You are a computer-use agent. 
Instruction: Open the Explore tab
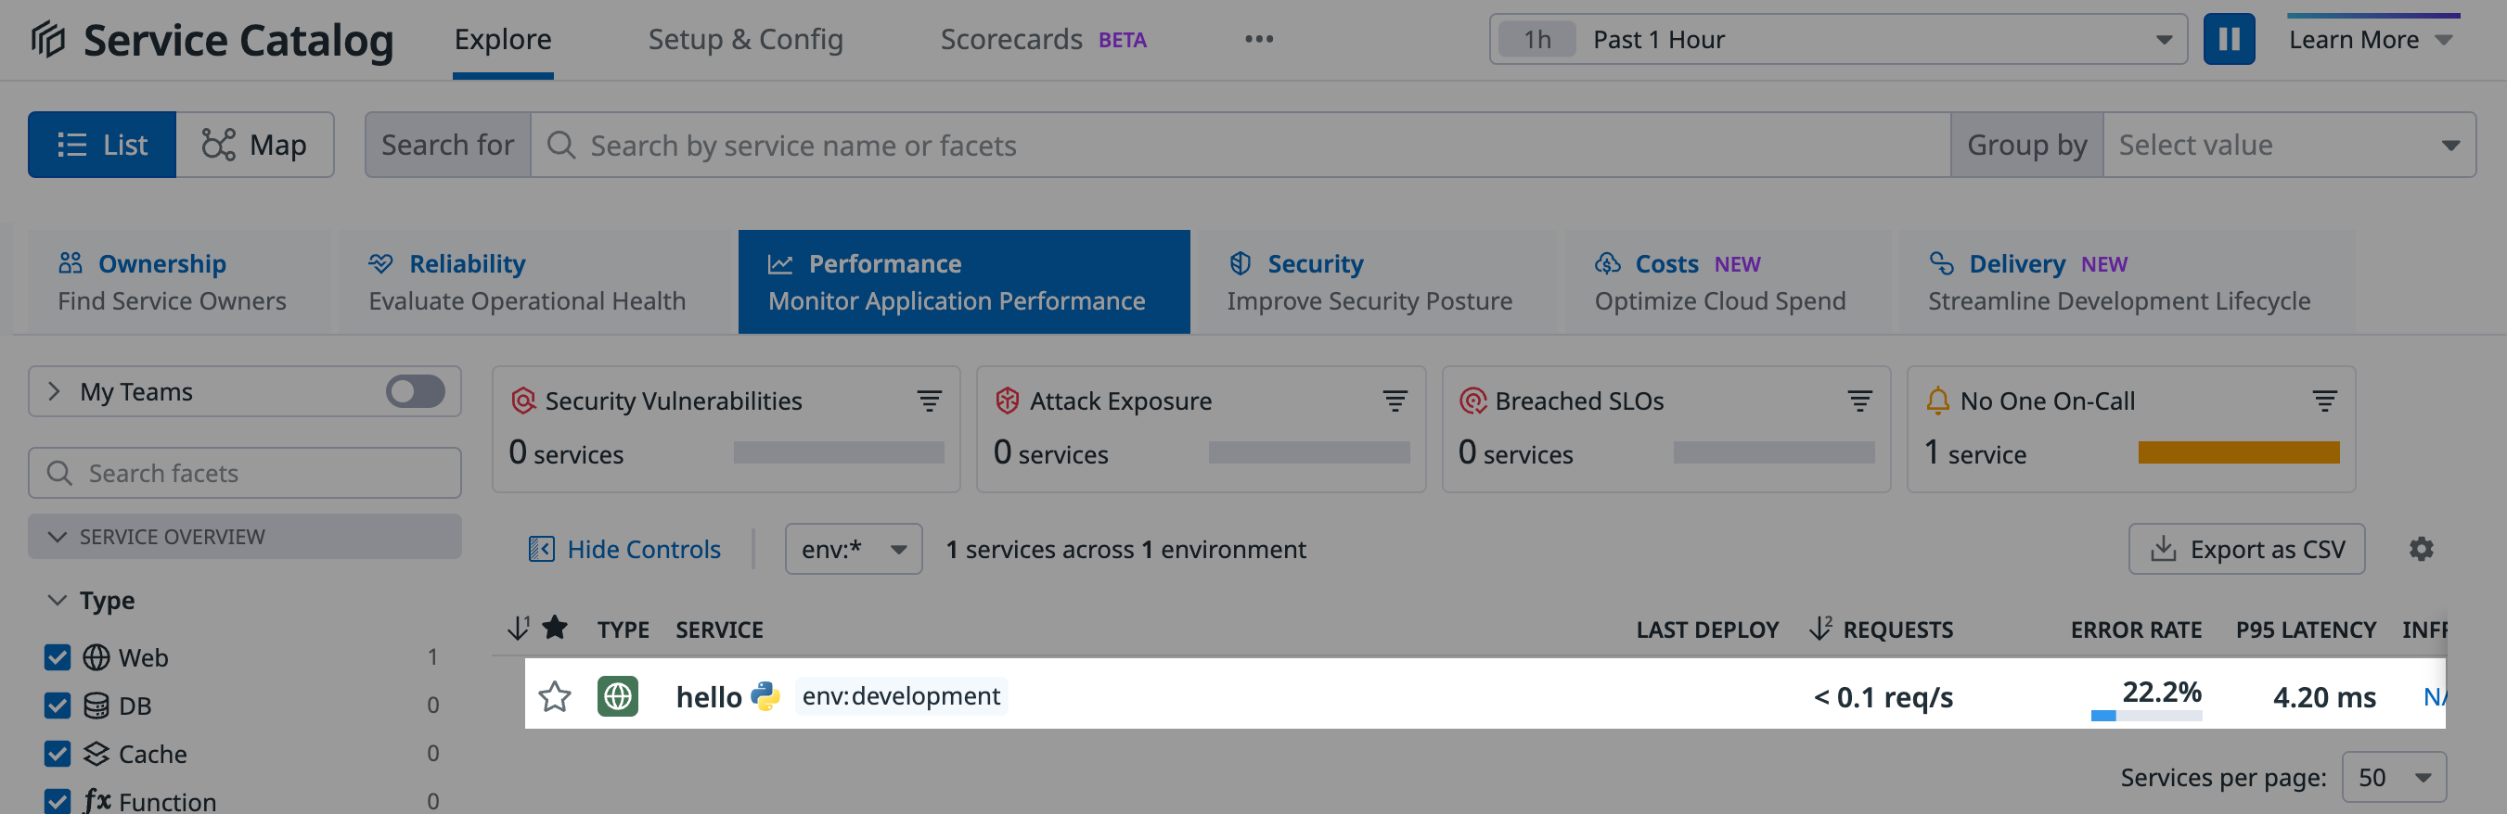(x=503, y=40)
